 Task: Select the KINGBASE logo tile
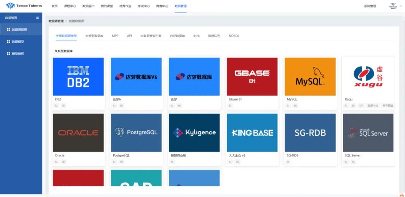(x=252, y=132)
